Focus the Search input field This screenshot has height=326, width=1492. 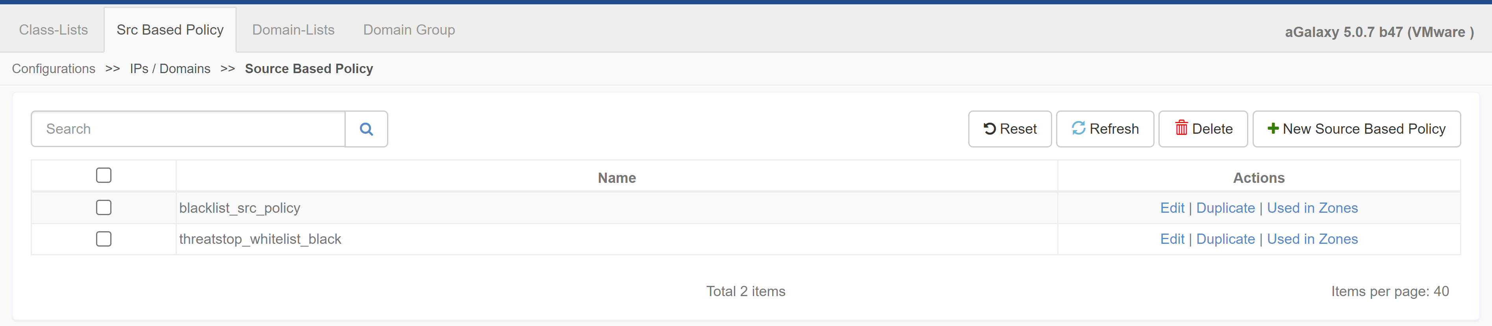[x=188, y=129]
